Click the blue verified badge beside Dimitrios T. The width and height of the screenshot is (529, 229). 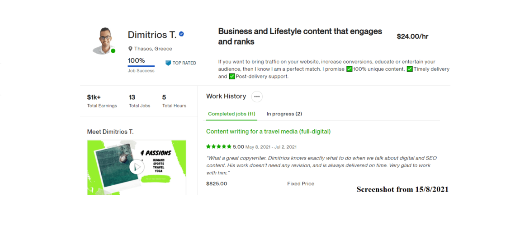pyautogui.click(x=181, y=34)
